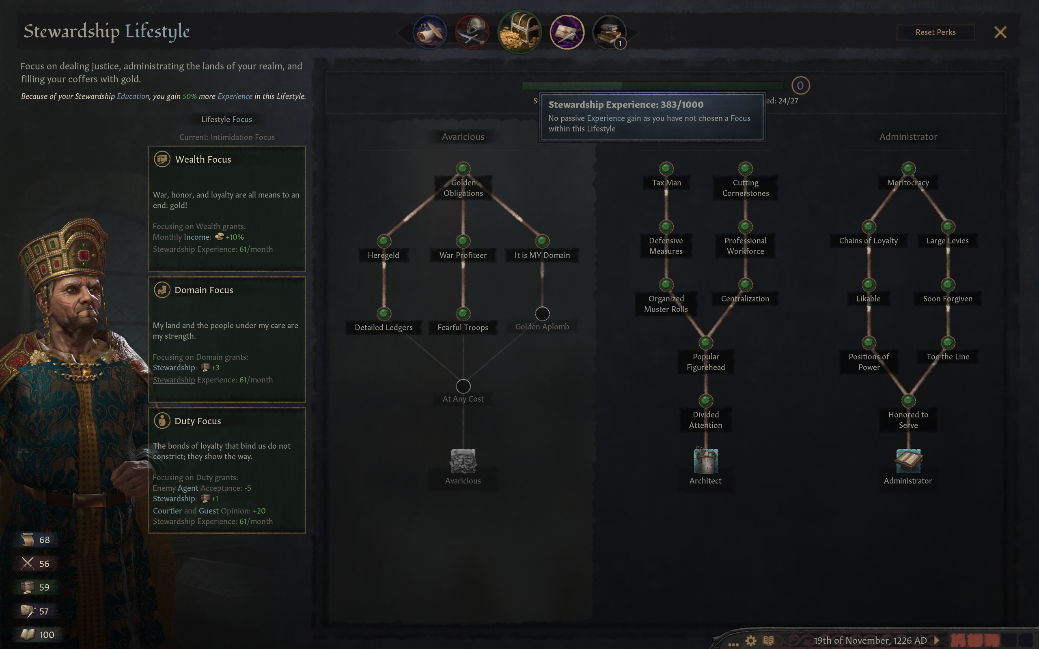This screenshot has width=1039, height=649.
Task: Follow the Intimidation Focus link
Action: click(x=243, y=137)
